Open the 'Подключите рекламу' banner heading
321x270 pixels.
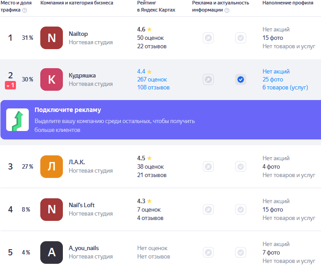68,110
